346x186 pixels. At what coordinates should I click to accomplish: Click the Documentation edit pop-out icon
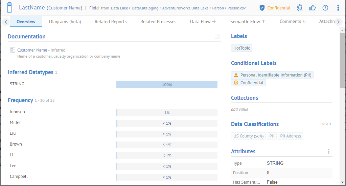[x=217, y=36]
